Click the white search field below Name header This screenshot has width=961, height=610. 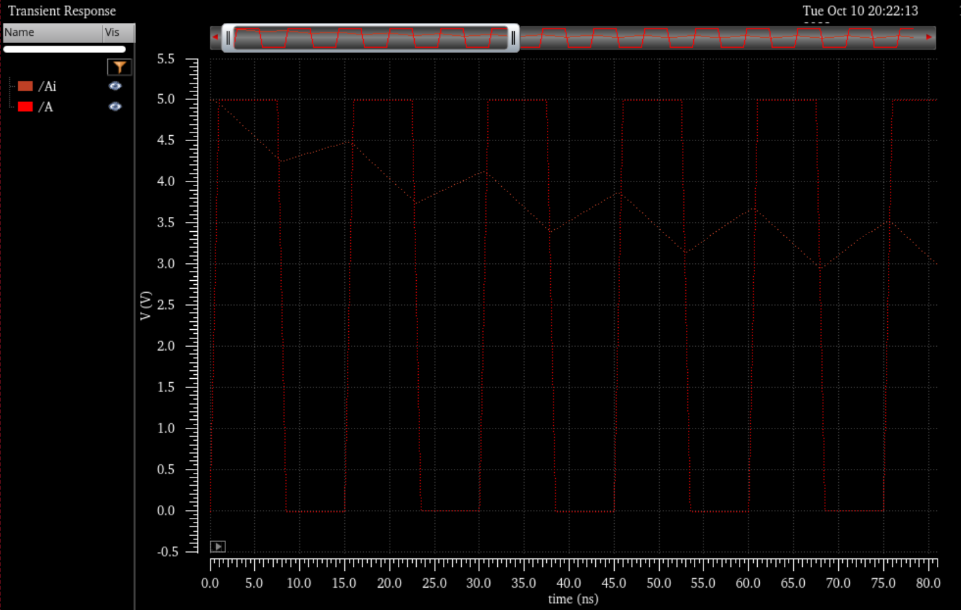[64, 49]
